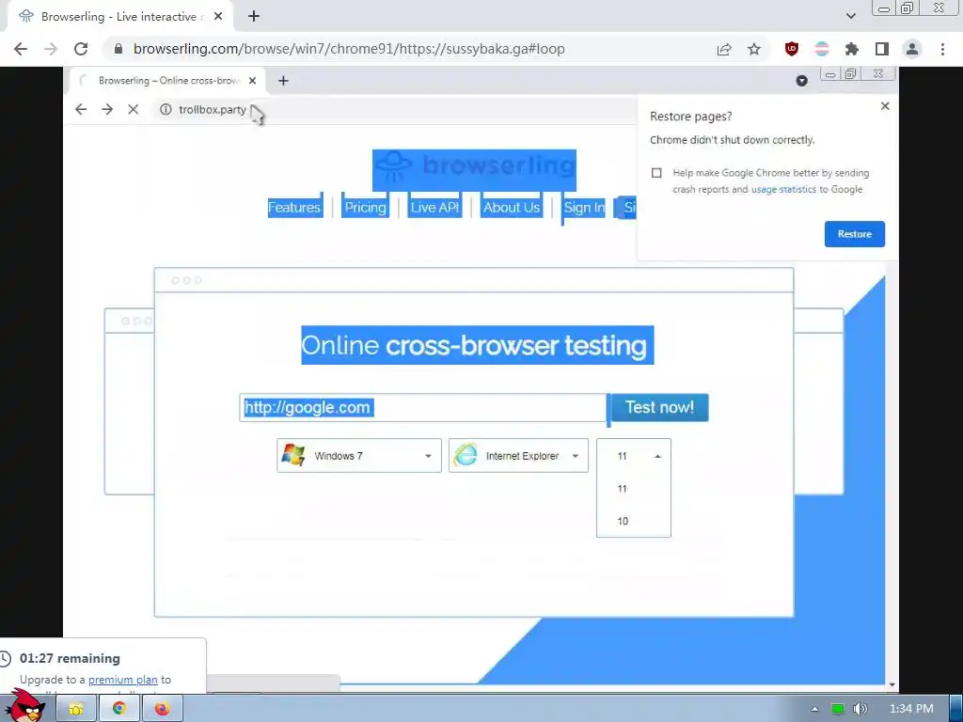Viewport: 963px width, 722px height.
Task: Check the crash reports checkbox
Action: (656, 173)
